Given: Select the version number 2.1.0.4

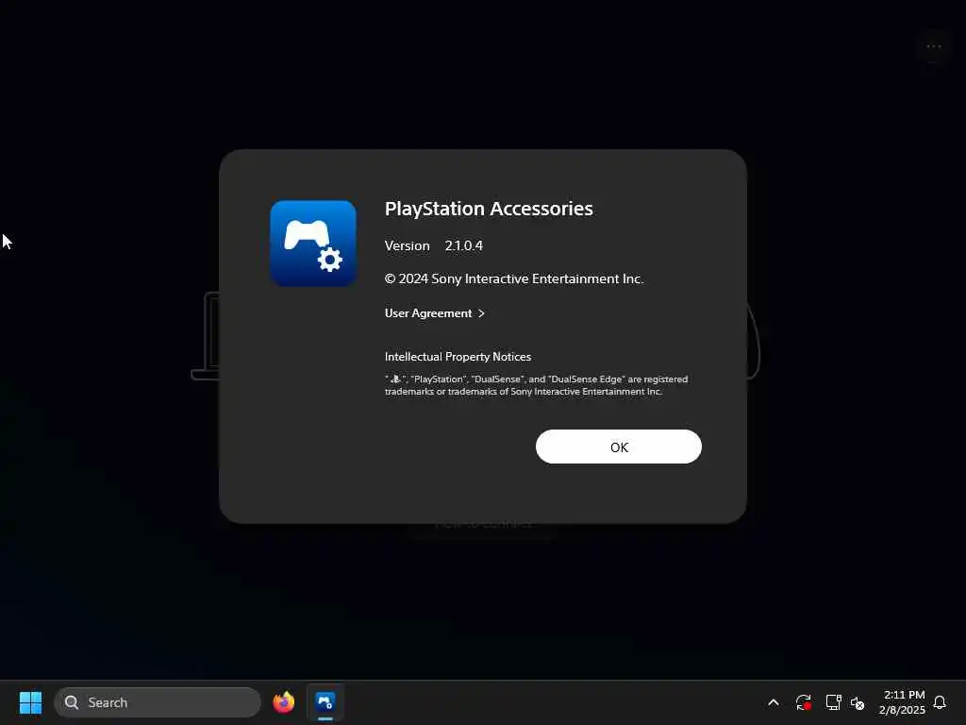Looking at the screenshot, I should [x=464, y=245].
